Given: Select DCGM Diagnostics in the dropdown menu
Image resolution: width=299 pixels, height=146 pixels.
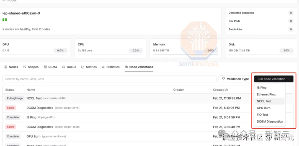Looking at the screenshot, I should coord(270,121).
